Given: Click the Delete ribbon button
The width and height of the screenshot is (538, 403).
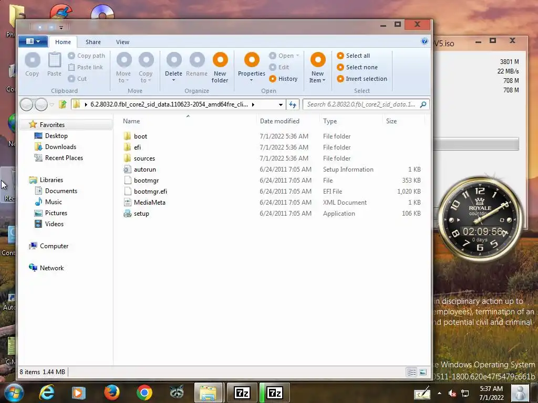Looking at the screenshot, I should (x=173, y=67).
